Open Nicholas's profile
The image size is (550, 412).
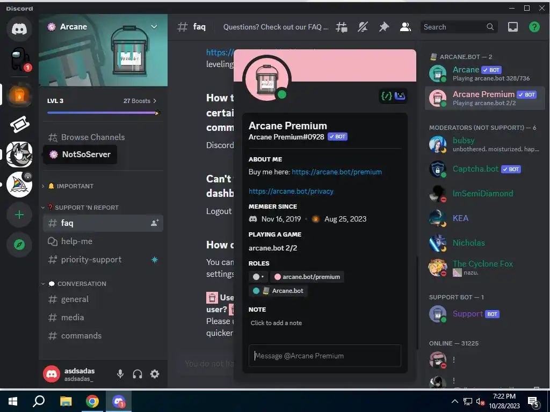click(x=485, y=243)
